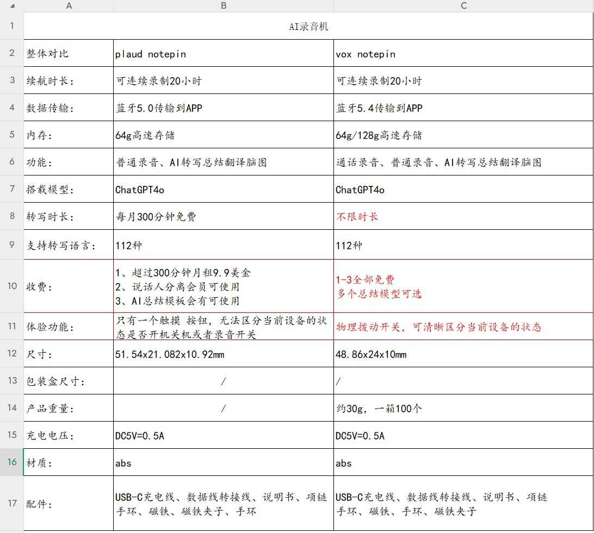Select cell 充电电压：

[69, 435]
